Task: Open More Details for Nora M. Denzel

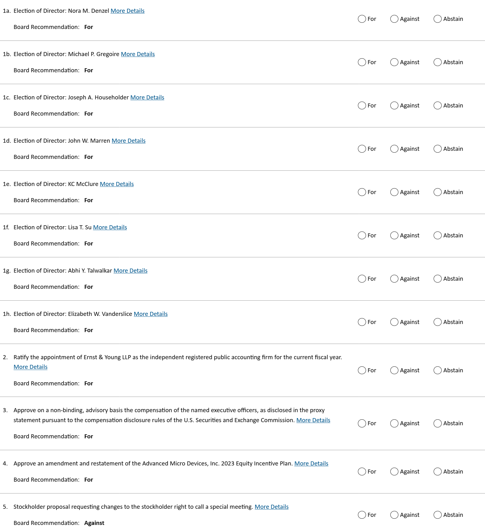Action: click(x=127, y=11)
